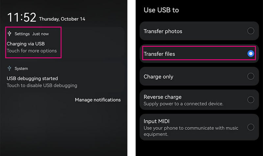The width and height of the screenshot is (263, 156).
Task: Select the Input MIDI radio button
Action: click(251, 127)
